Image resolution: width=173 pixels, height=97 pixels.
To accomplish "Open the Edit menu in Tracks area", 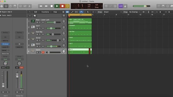I will [x=37, y=12].
